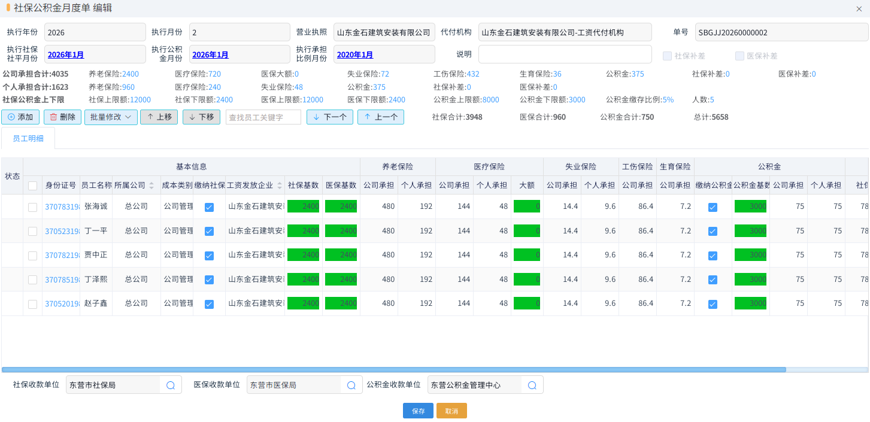Select the green 公积金基数 cell for 丁一平
The image size is (870, 422).
point(750,231)
